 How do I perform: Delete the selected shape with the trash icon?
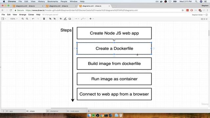point(44,19)
